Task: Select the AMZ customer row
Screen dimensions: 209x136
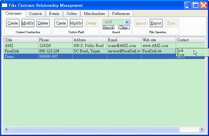Action: 21,46
